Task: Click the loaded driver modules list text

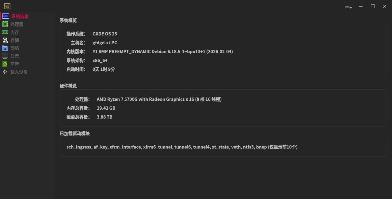Action: tap(182, 147)
